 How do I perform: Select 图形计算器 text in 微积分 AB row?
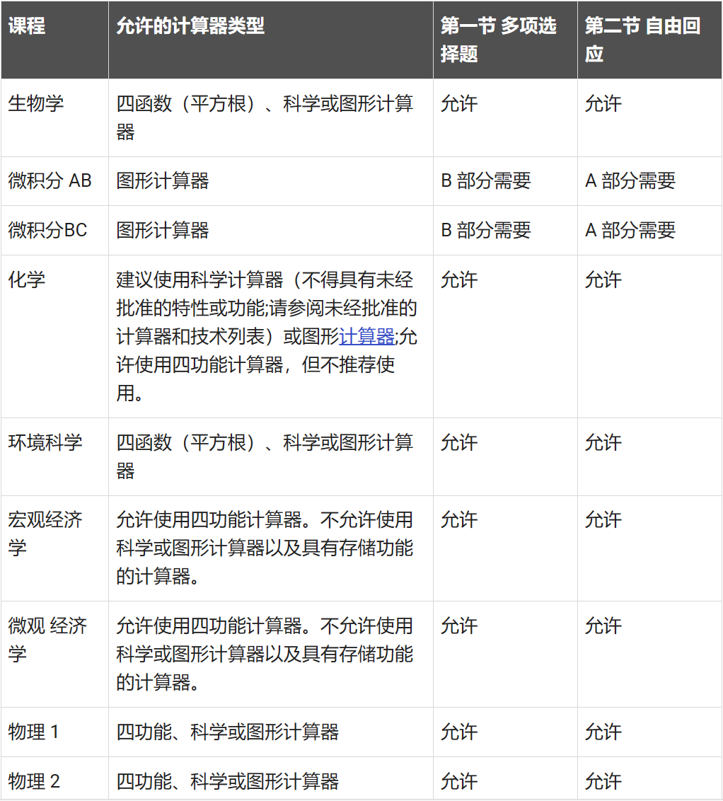[163, 180]
